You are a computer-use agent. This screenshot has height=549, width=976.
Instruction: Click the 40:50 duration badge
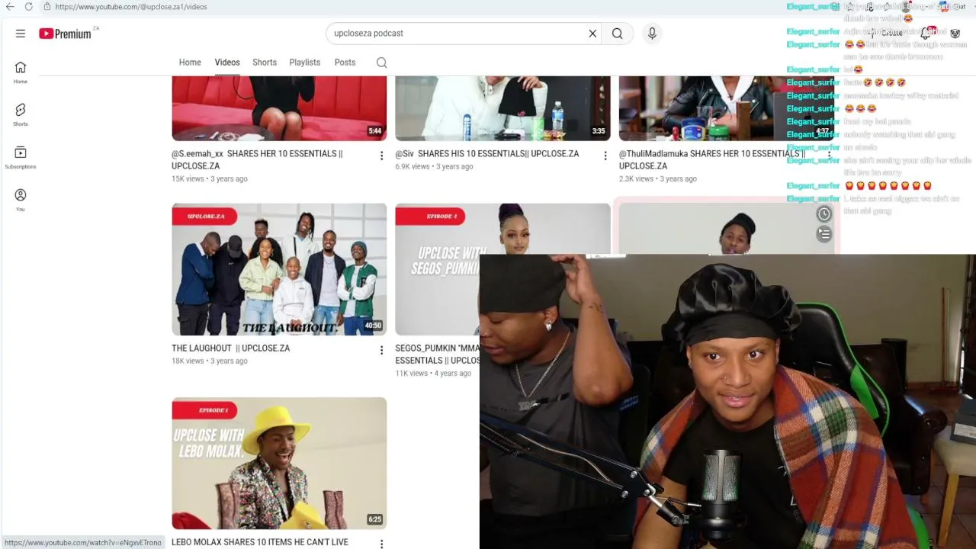(373, 326)
